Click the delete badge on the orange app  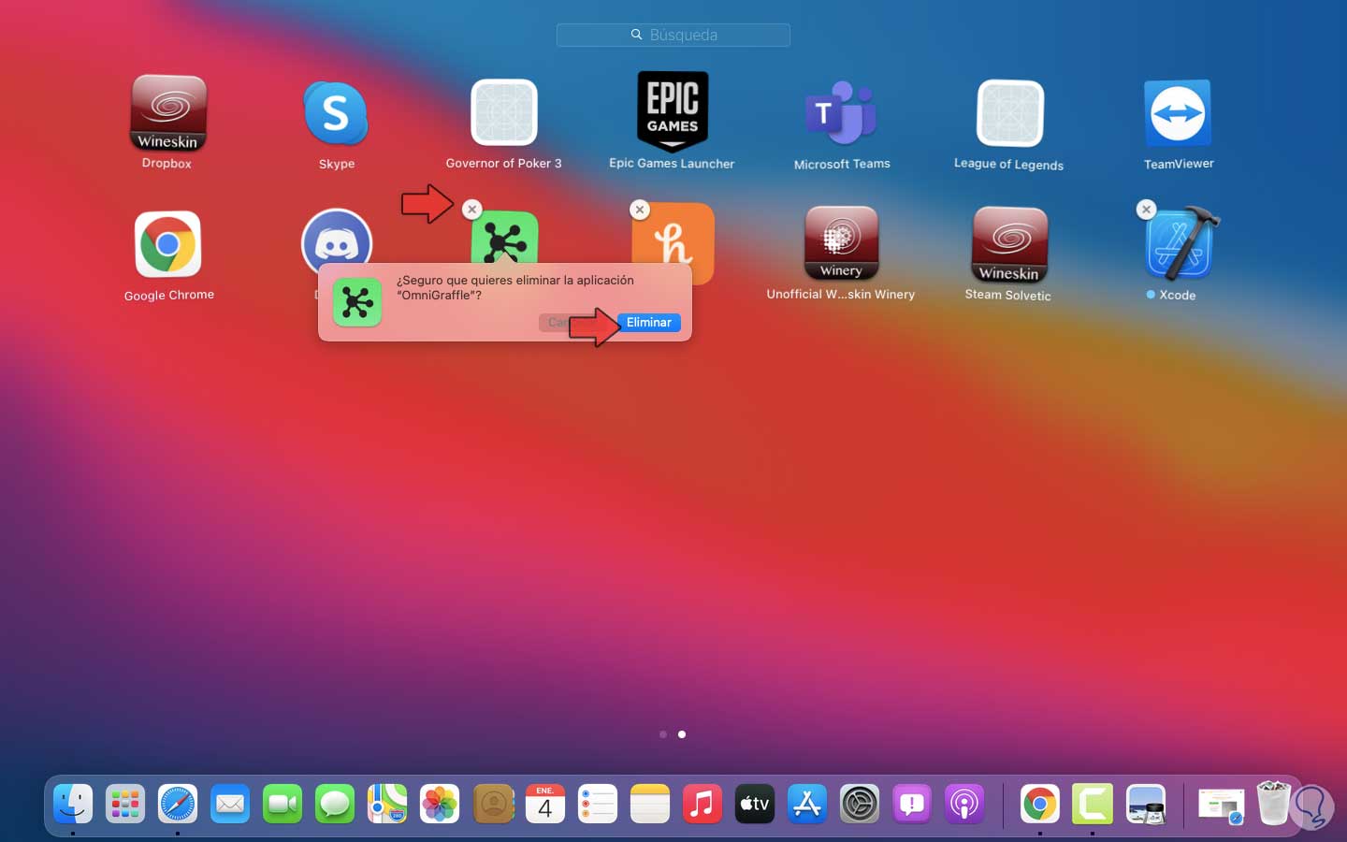click(640, 210)
